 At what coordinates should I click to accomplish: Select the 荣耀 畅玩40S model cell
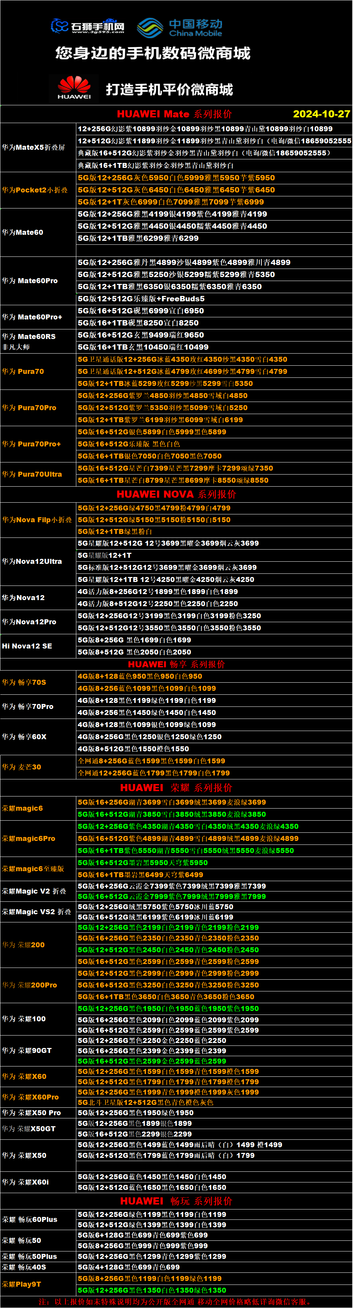pos(38,1267)
